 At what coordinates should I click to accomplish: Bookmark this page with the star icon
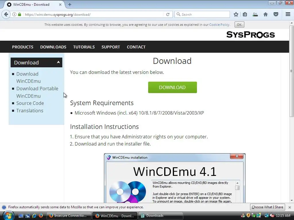[236, 14]
